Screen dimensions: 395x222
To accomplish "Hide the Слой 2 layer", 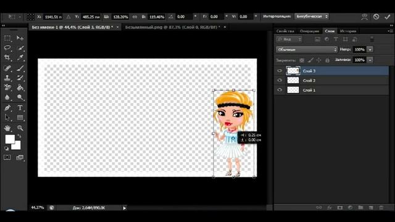I will [280, 80].
